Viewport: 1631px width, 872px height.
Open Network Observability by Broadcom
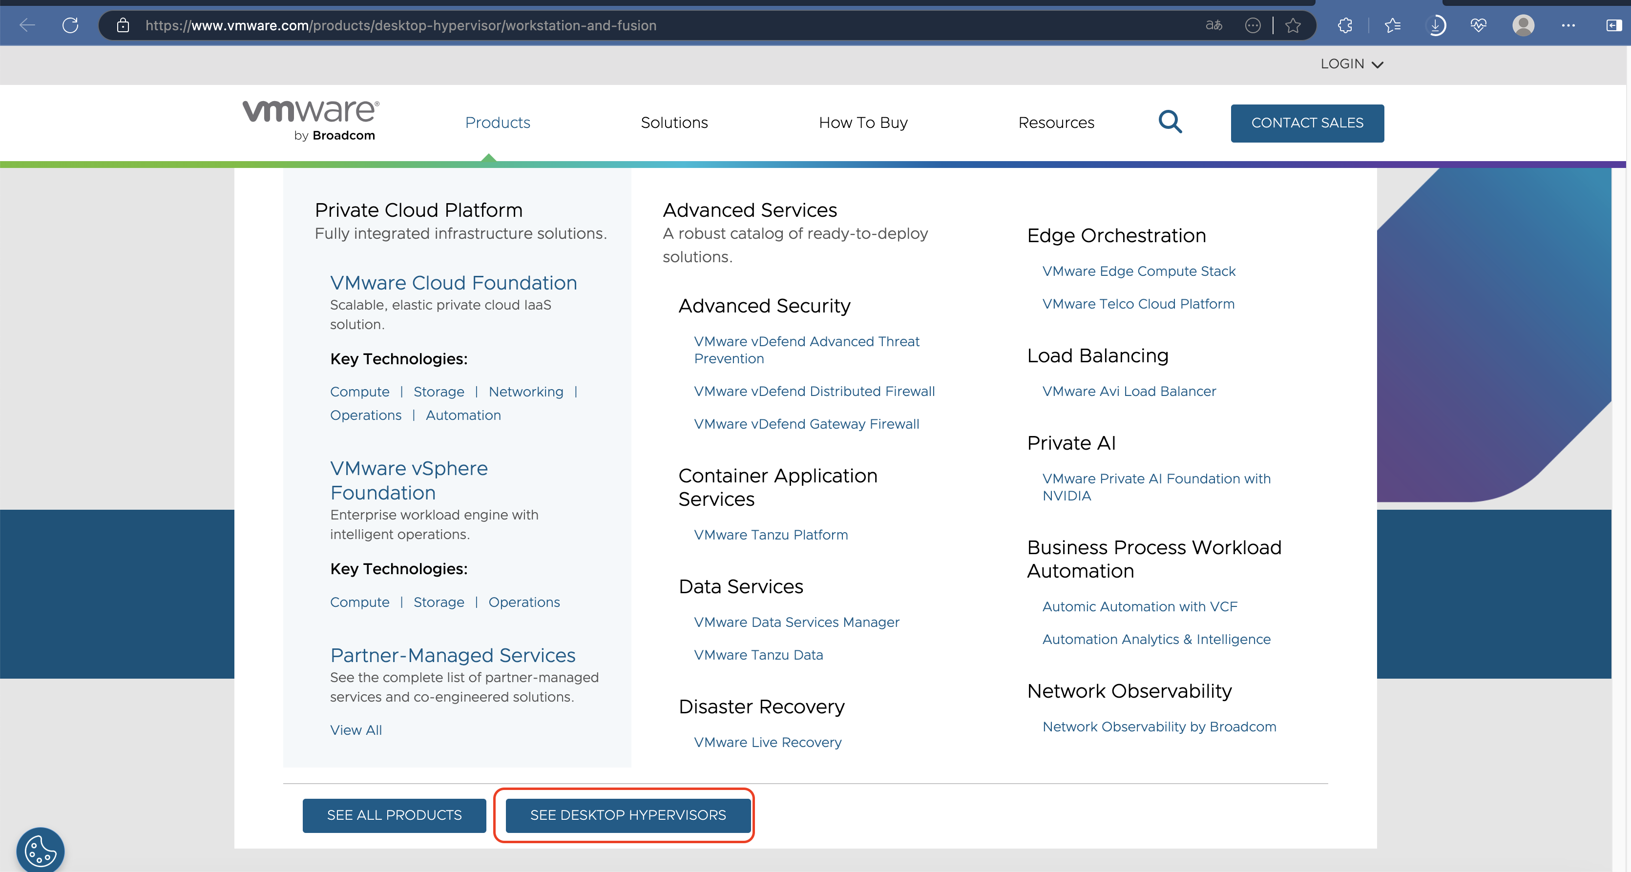(1159, 727)
